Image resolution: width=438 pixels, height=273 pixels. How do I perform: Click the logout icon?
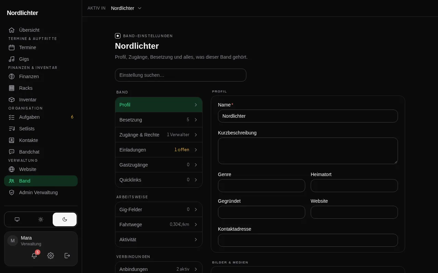(x=67, y=256)
